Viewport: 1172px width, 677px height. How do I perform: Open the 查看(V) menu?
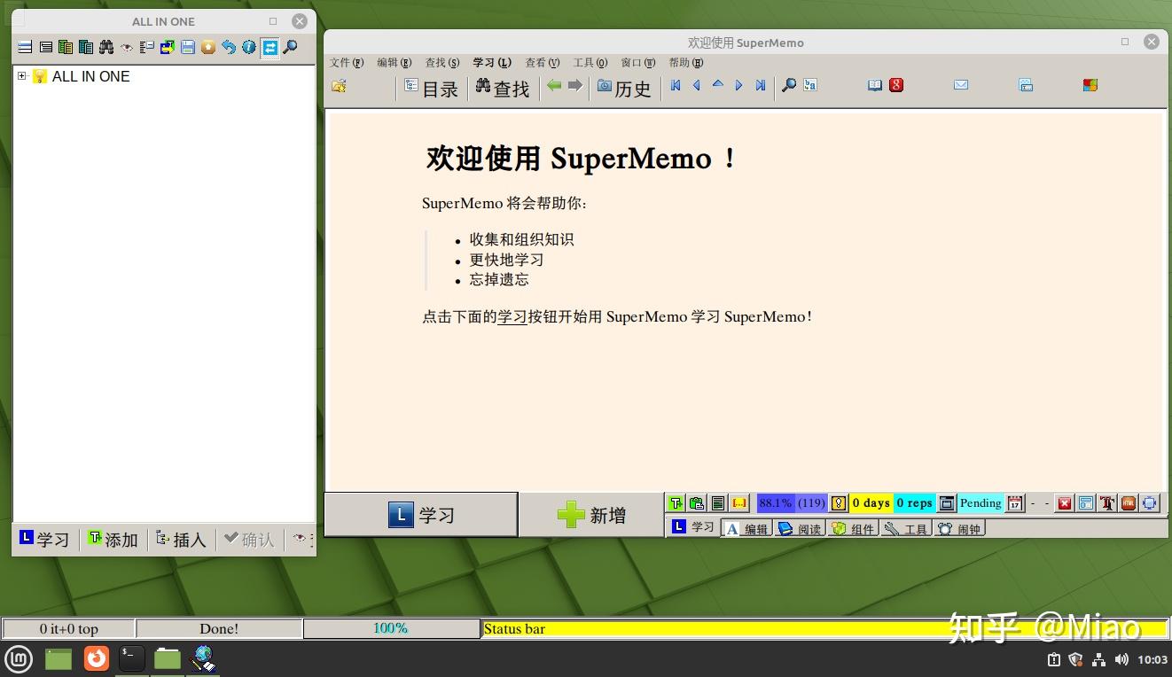(543, 63)
